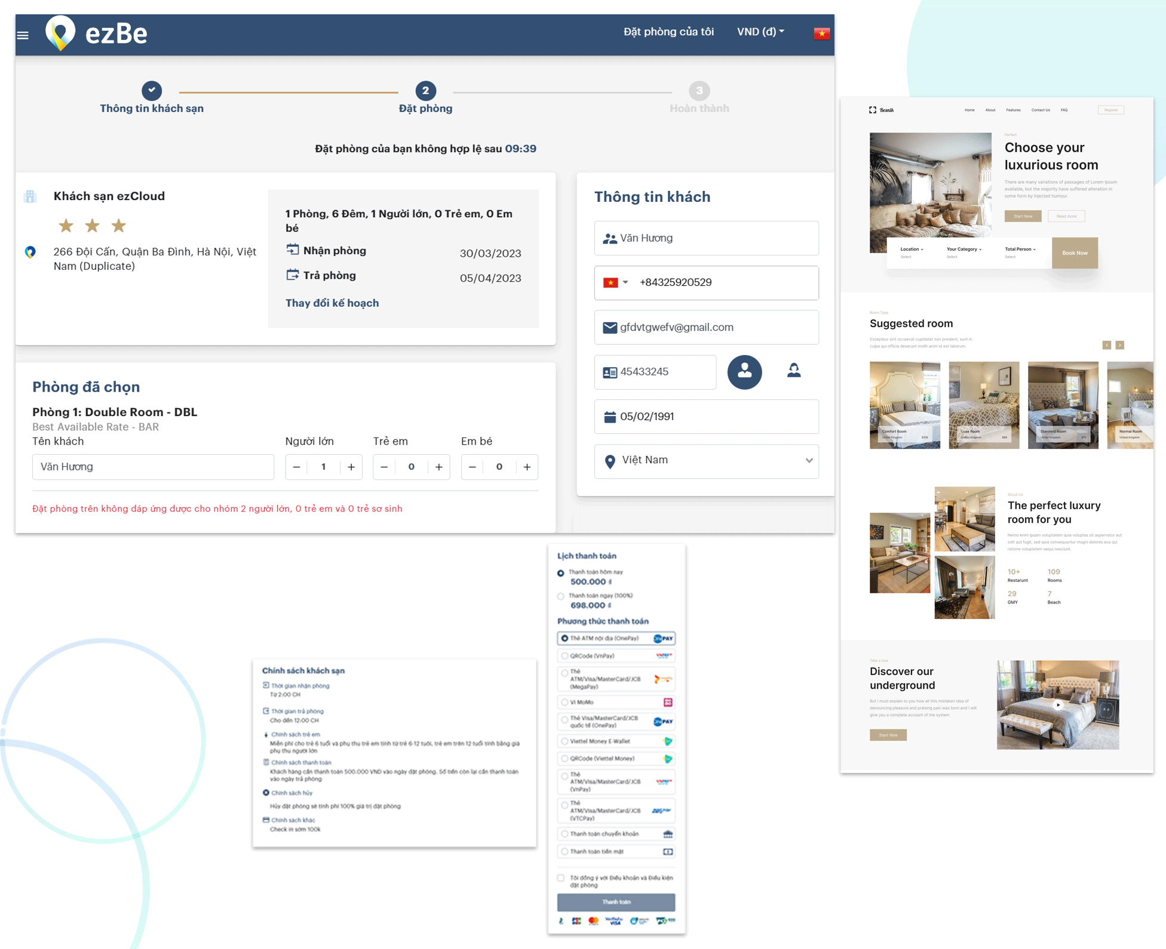Screen dimensions: 1166x949
Task: Click Contact Us in the Besnik navigation
Action: (x=1041, y=110)
